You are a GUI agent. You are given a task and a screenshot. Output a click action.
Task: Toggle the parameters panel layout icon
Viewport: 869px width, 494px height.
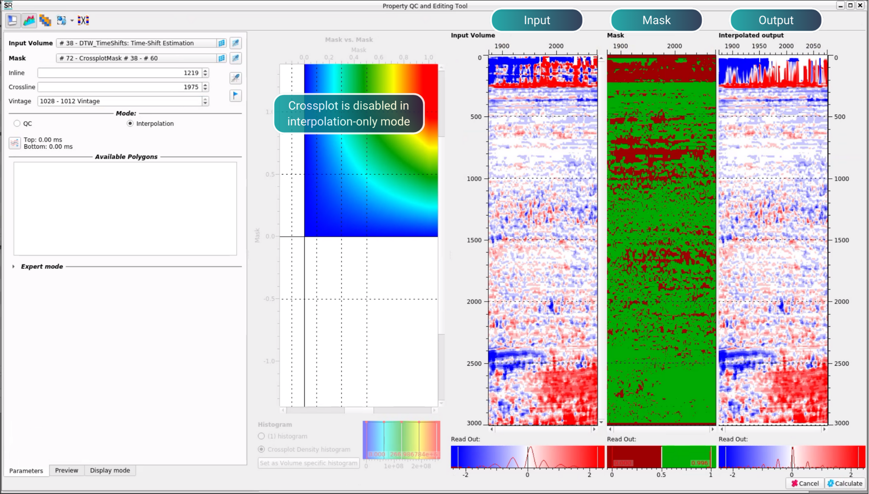tap(12, 20)
